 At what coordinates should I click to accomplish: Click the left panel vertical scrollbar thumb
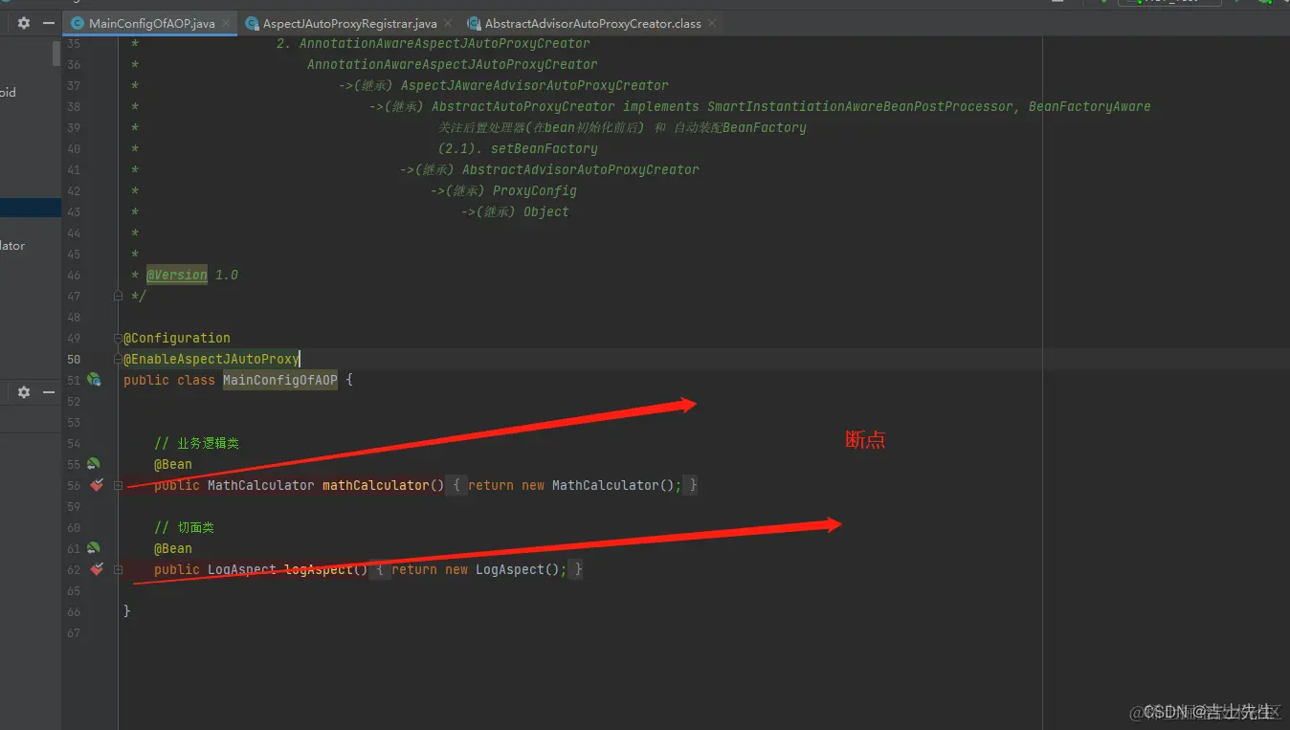(x=56, y=54)
